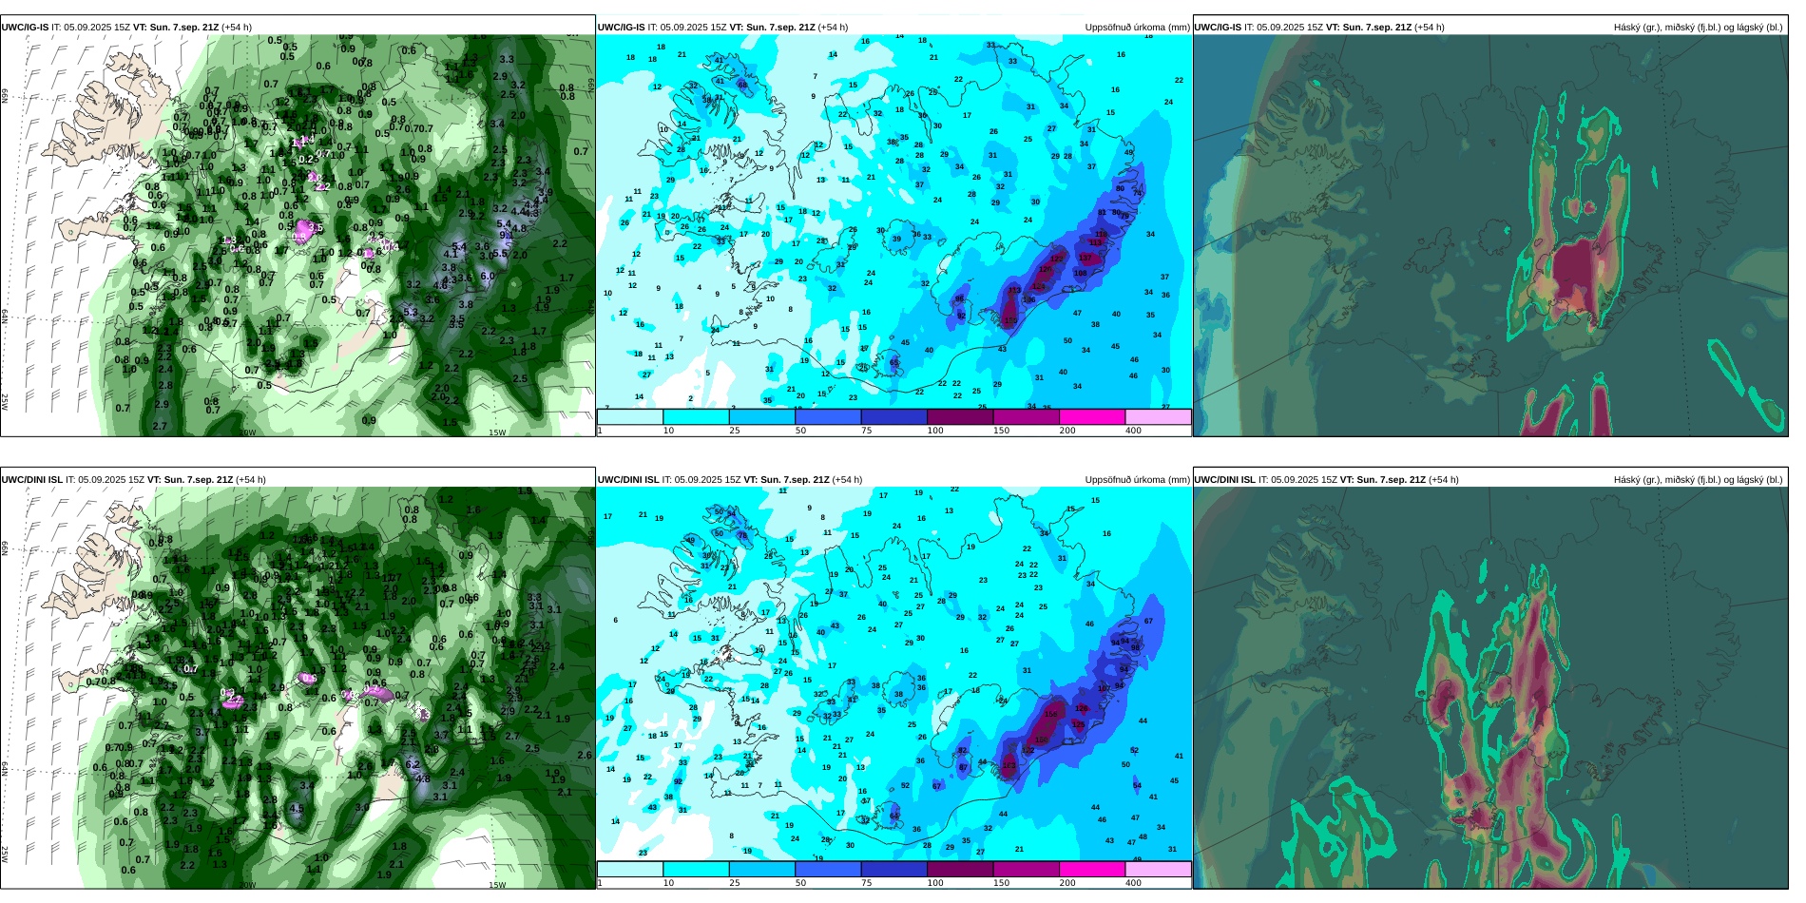Viewport: 1806px width, 903px height.
Task: Click the '15W' longitude label on the bottom-left map
Action: tap(497, 885)
